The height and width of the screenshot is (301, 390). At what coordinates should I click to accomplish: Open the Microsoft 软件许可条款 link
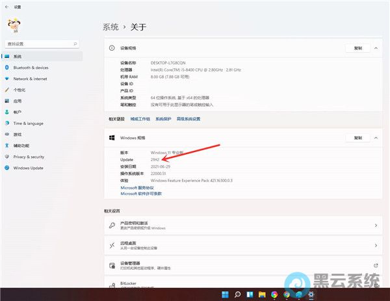141,194
